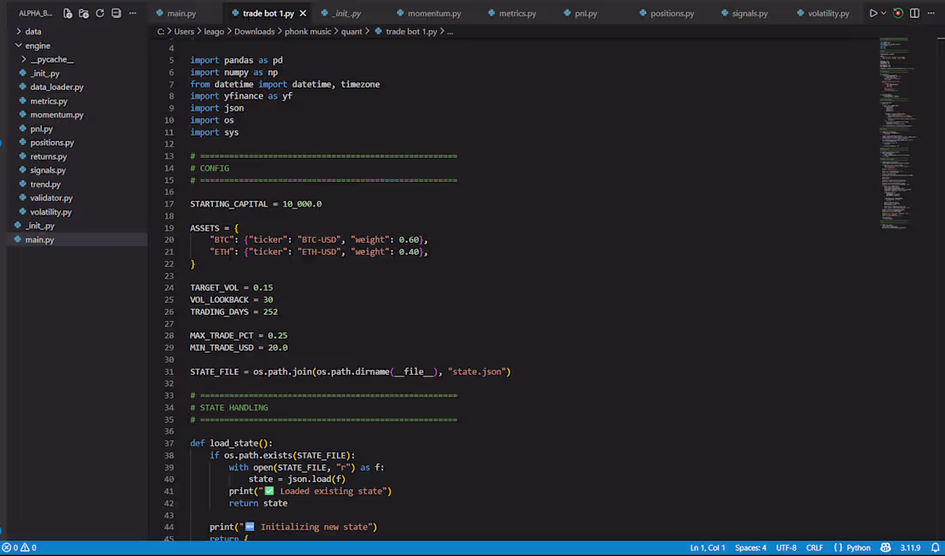Switch to the metrics.py tab
Screen dimensions: 945x556
click(x=516, y=13)
